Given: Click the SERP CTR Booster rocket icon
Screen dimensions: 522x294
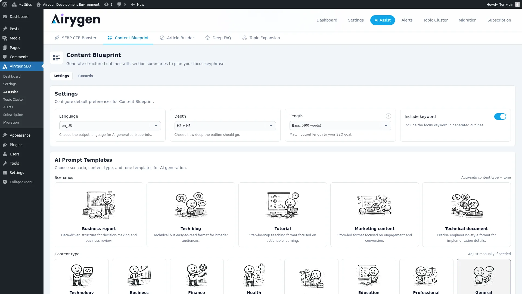Looking at the screenshot, I should [x=57, y=38].
